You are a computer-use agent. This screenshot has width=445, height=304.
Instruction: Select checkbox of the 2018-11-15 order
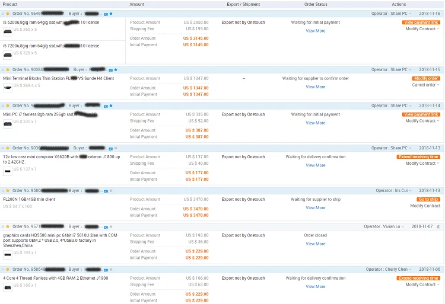3,70
